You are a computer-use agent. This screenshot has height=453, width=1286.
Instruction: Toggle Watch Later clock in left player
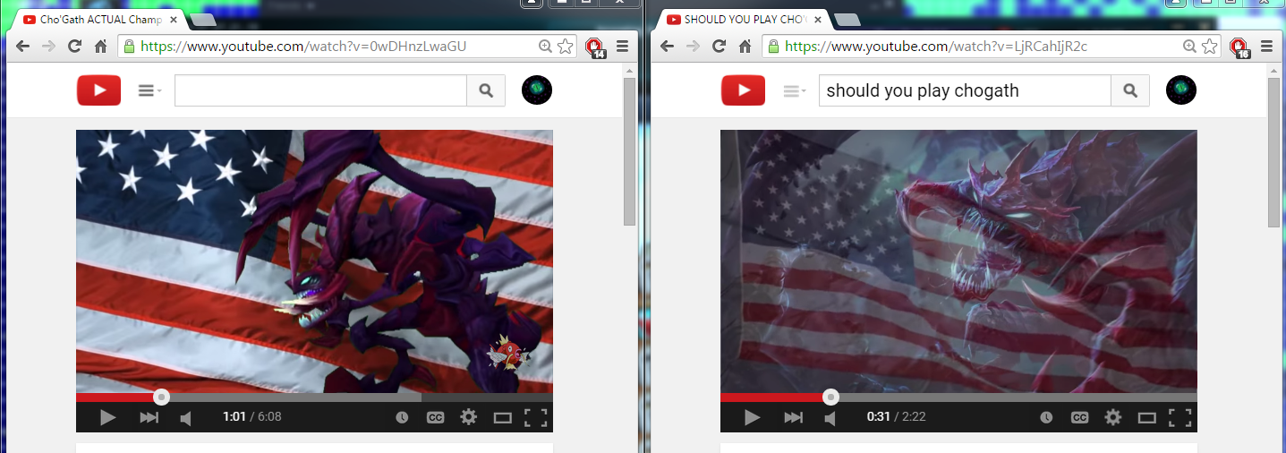pos(402,417)
